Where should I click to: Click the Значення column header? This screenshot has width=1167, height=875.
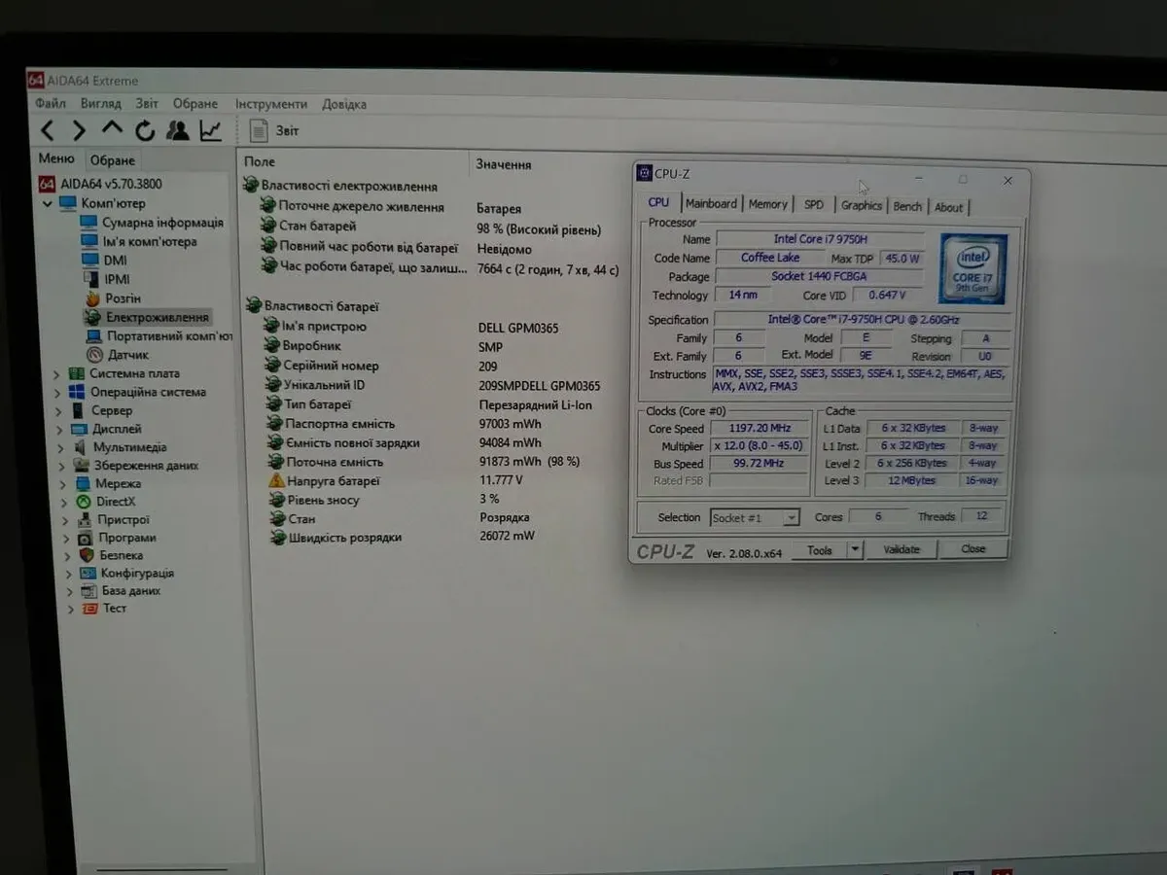[x=503, y=164]
